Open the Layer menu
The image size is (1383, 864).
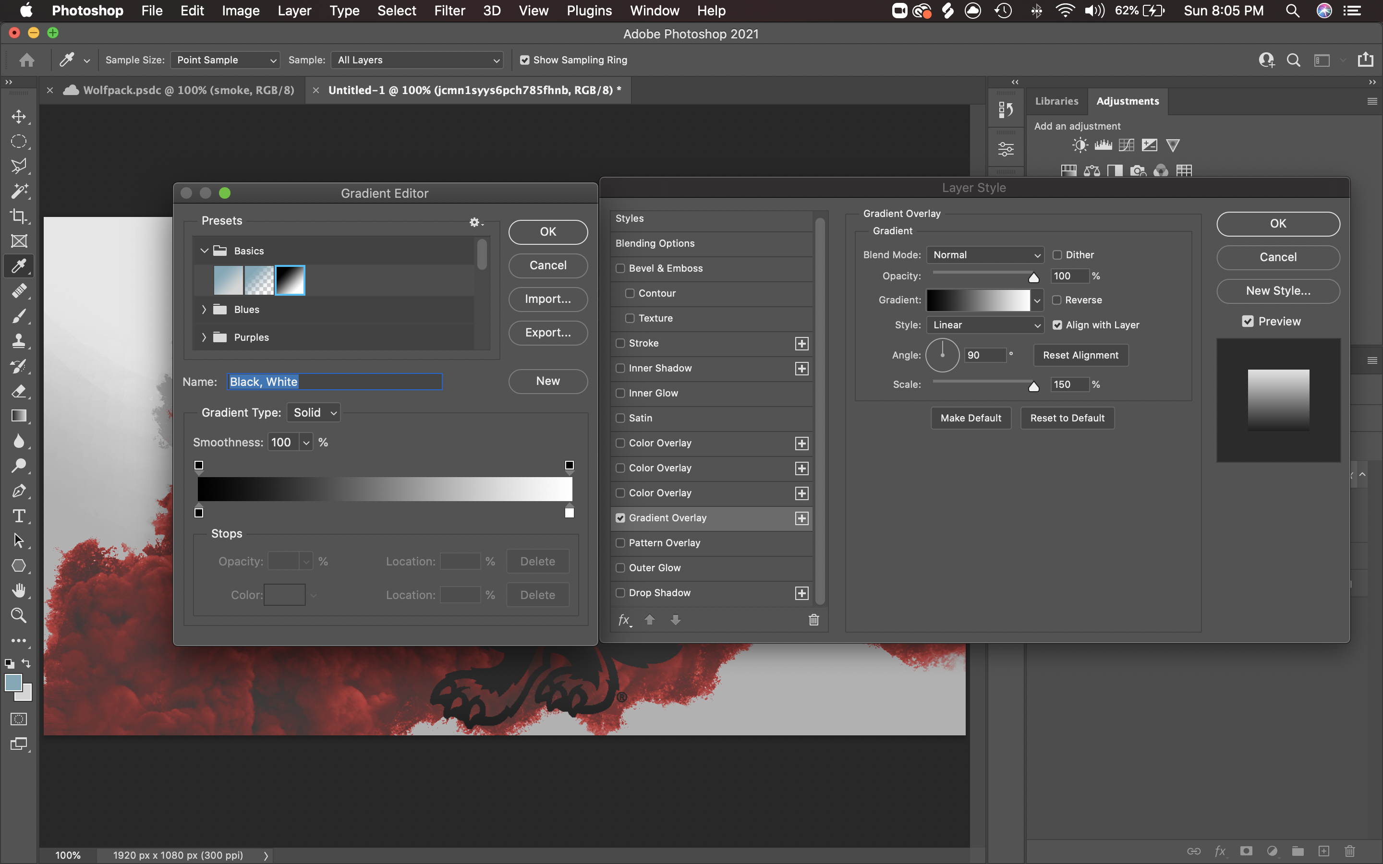click(294, 11)
